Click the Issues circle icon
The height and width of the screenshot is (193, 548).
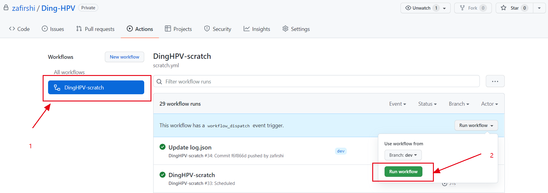coord(45,29)
